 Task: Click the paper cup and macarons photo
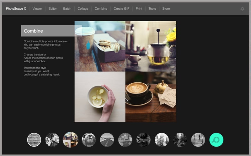point(100,46)
